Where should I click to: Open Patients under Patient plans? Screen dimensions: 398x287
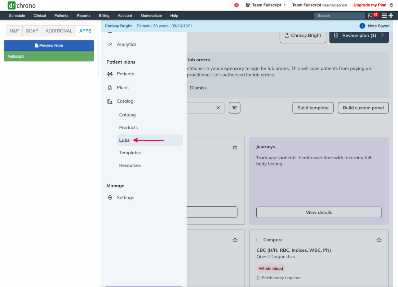(x=125, y=74)
